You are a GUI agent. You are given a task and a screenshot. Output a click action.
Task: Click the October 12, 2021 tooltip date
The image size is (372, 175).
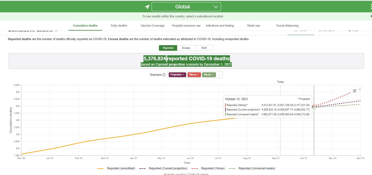coord(236,99)
